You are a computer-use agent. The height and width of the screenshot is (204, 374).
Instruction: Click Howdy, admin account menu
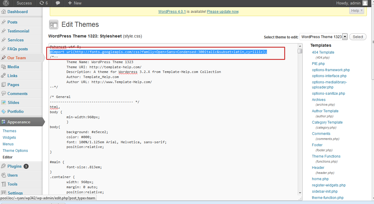(352, 3)
